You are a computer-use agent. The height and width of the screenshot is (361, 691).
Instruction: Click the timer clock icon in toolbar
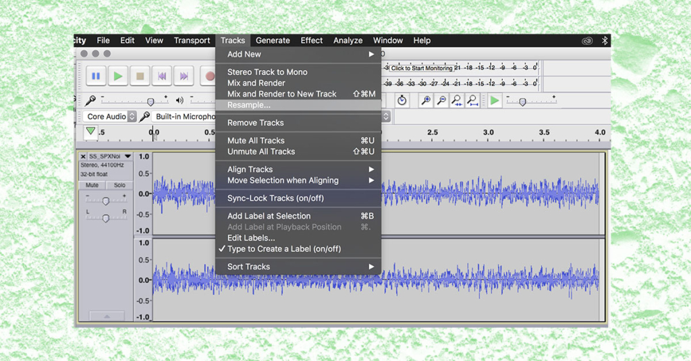[x=402, y=101]
